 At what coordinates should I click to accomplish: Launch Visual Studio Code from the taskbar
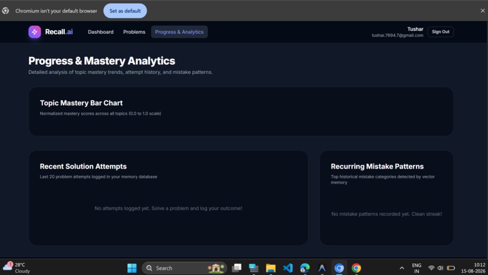(288, 268)
